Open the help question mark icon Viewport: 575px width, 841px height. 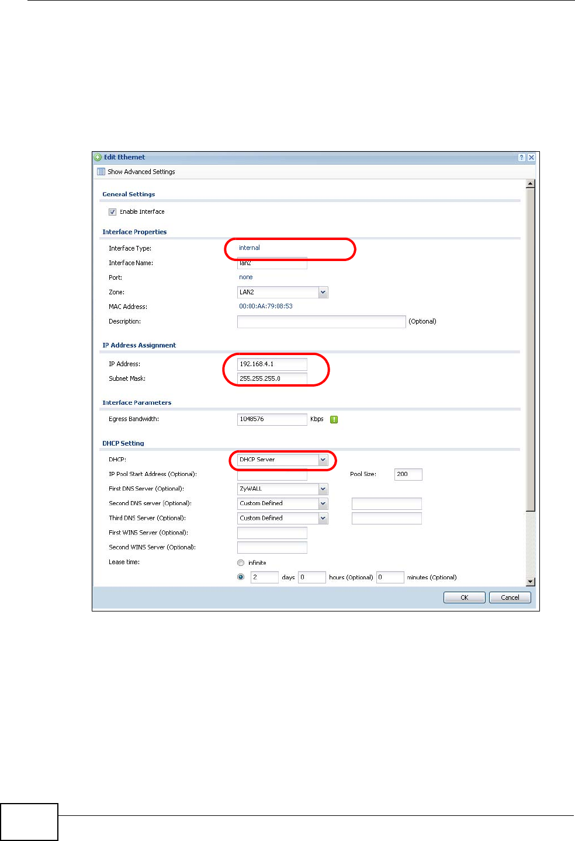click(x=522, y=158)
